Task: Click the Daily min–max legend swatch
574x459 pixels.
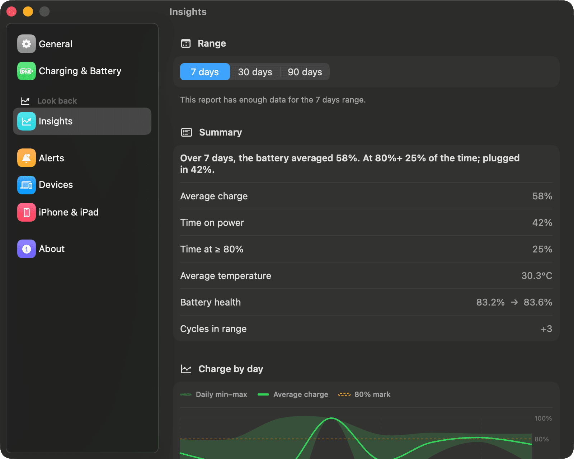Action: (186, 394)
